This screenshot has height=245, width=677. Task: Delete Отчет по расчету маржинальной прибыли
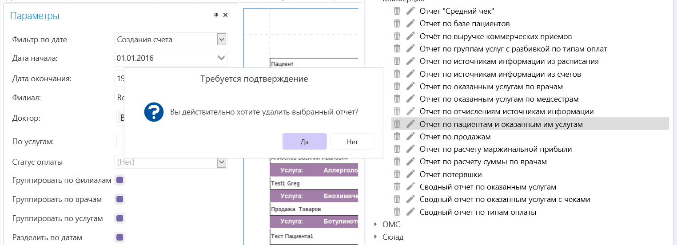point(397,149)
